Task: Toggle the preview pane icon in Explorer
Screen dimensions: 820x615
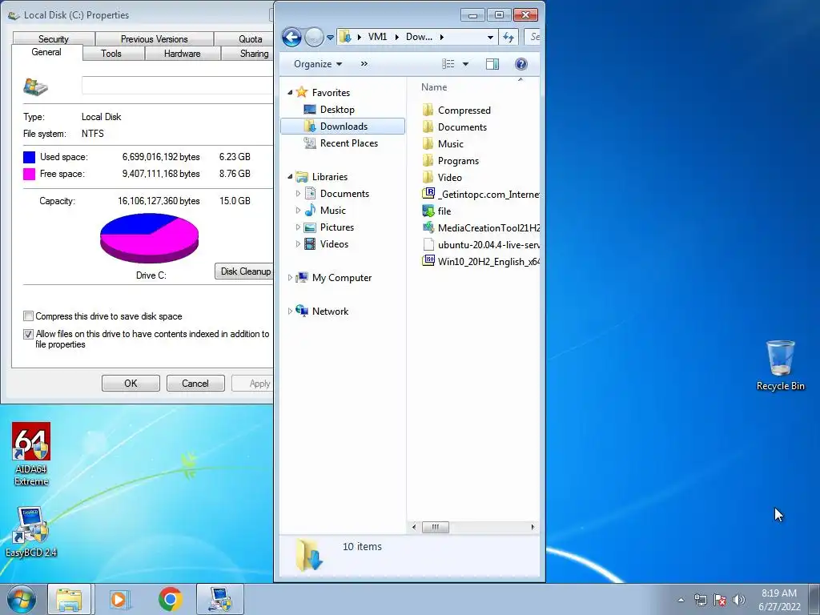Action: pyautogui.click(x=492, y=64)
